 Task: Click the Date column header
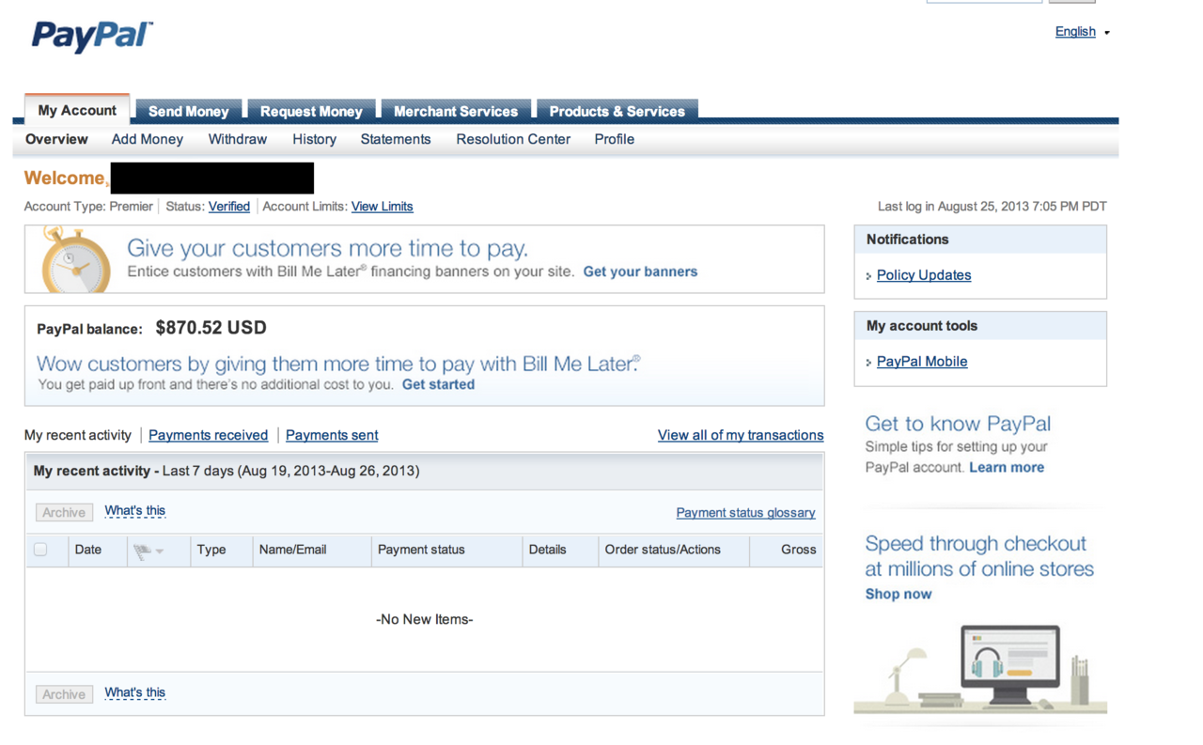point(88,550)
